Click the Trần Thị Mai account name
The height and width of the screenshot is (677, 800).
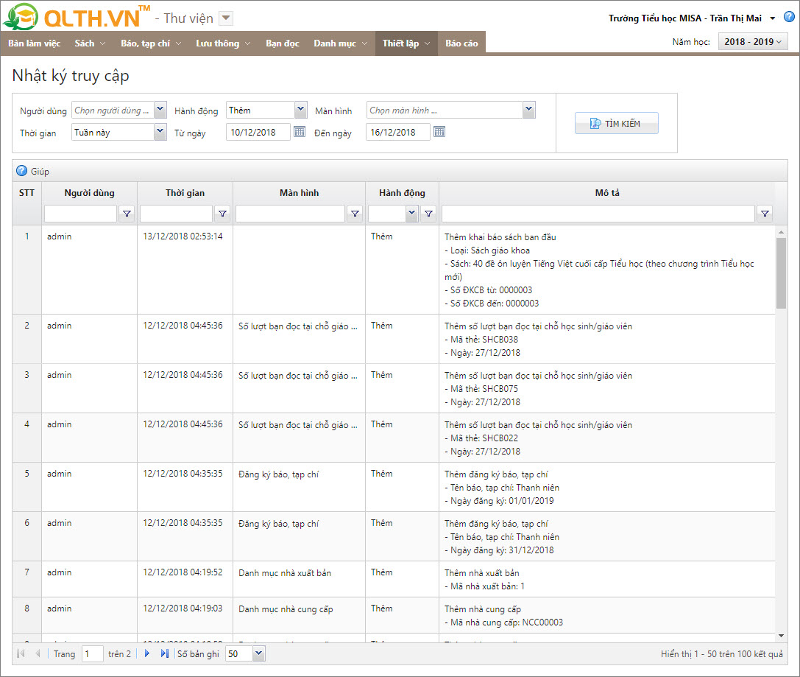coord(736,18)
